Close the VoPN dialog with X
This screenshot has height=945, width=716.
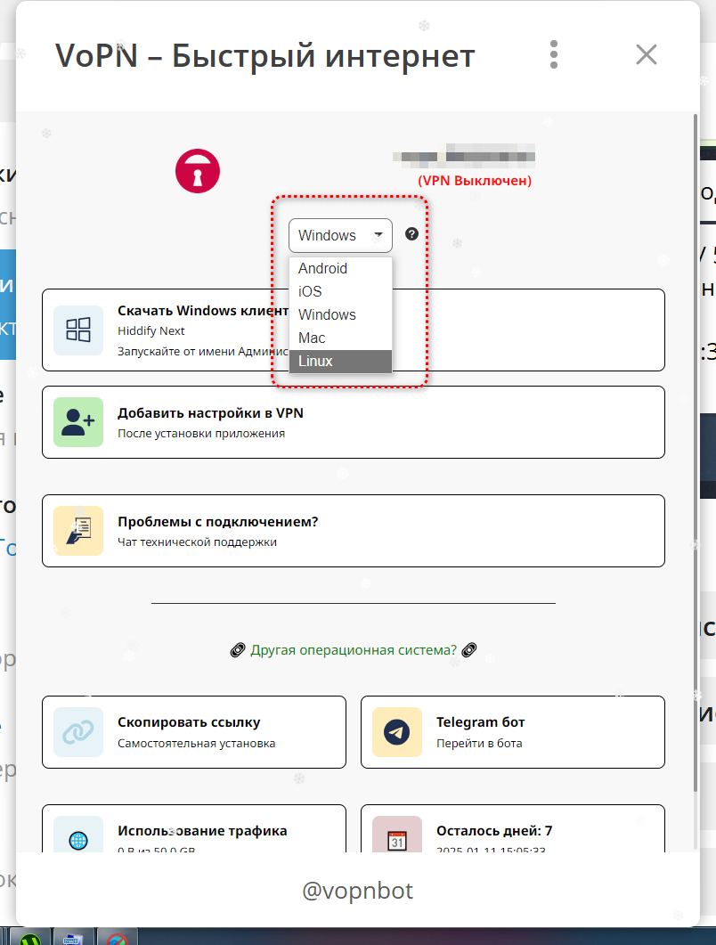coord(646,54)
